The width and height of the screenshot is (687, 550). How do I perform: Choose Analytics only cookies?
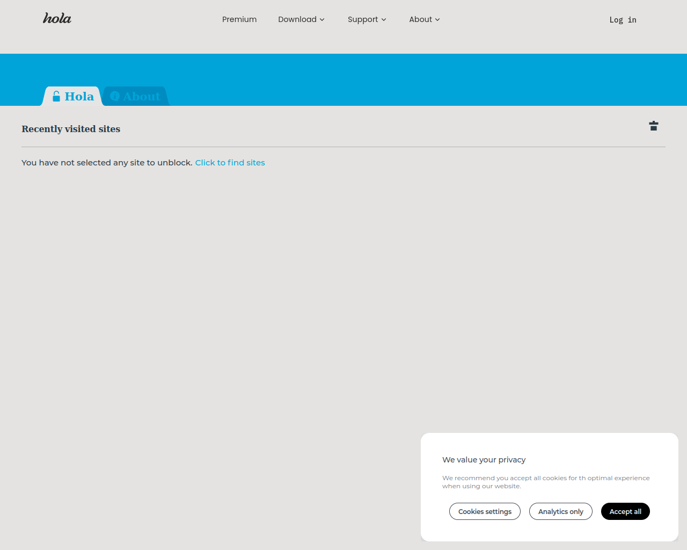(560, 511)
